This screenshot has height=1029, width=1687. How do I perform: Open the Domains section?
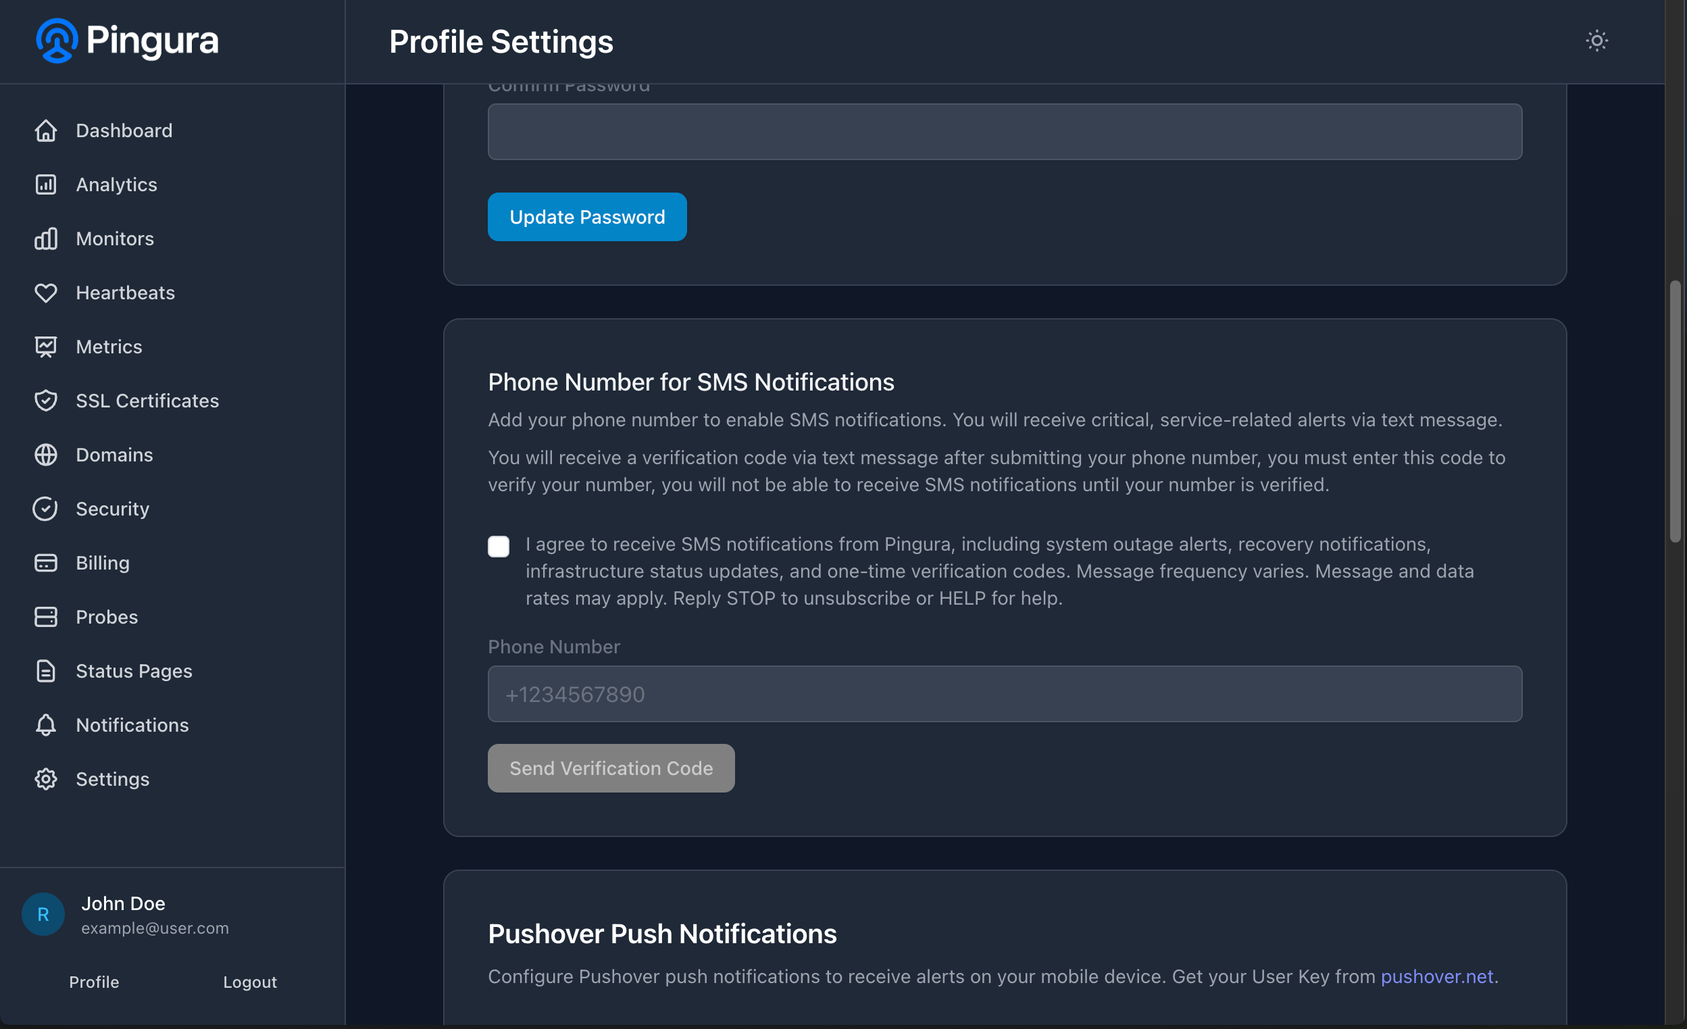[114, 455]
